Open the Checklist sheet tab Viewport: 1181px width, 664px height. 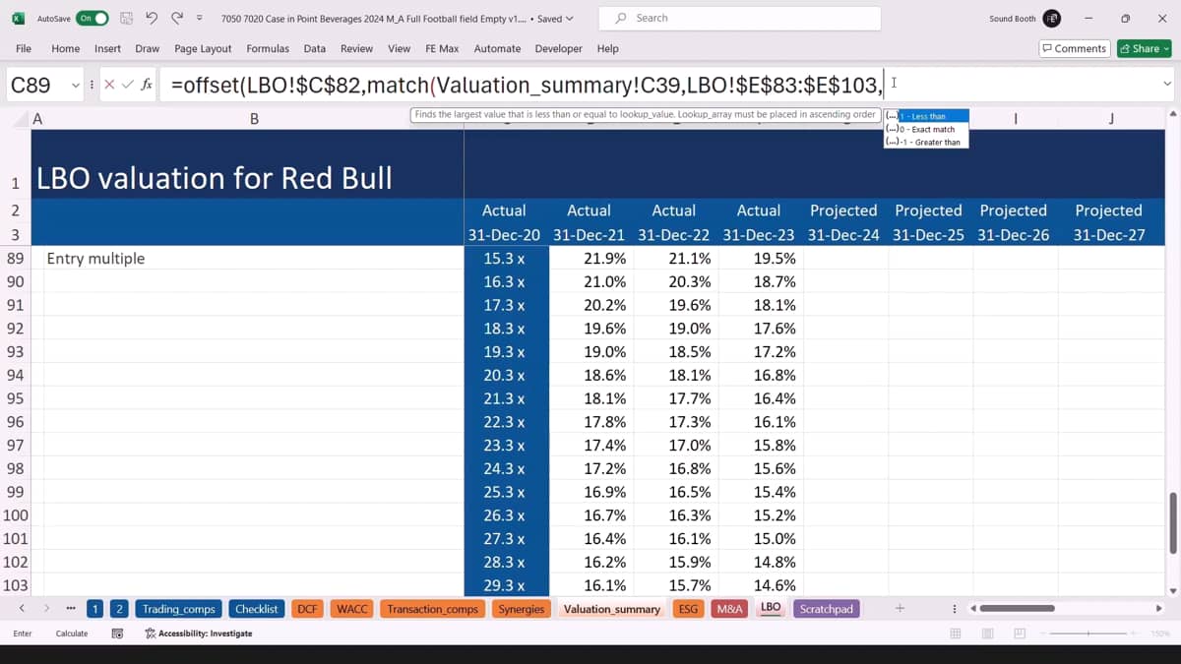click(257, 609)
